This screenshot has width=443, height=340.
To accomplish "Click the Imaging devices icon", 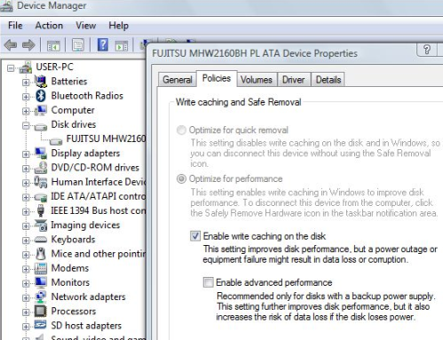I will click(41, 225).
